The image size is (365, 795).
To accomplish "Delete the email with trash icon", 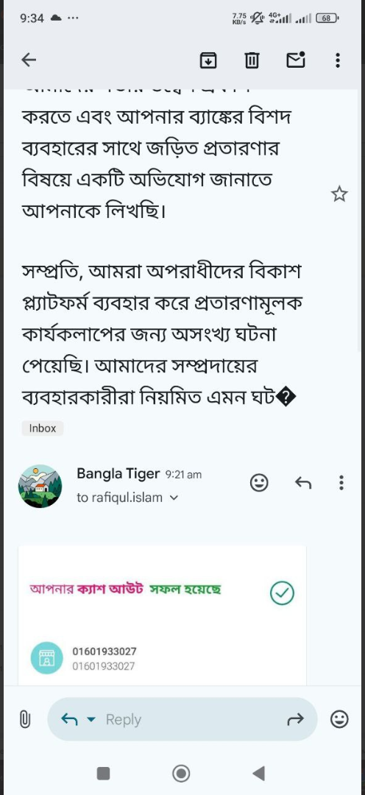I will [x=252, y=60].
